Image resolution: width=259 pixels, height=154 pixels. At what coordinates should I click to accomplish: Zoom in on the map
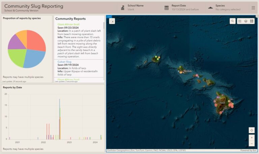click(x=252, y=138)
